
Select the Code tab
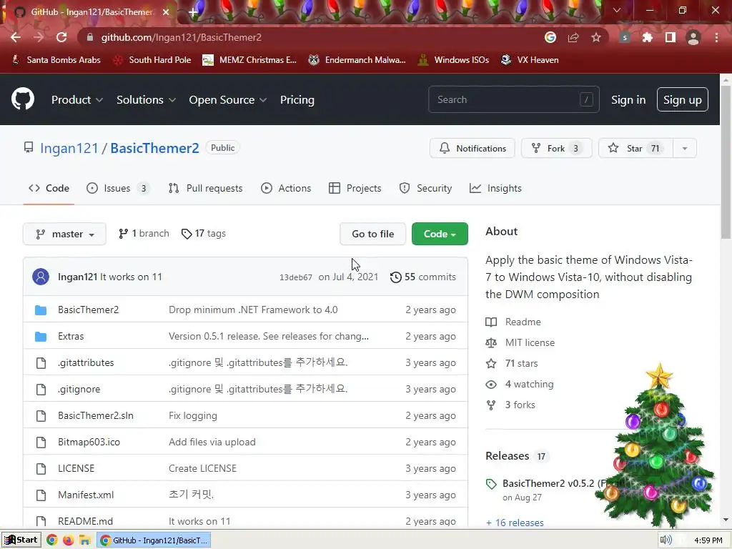coord(49,188)
